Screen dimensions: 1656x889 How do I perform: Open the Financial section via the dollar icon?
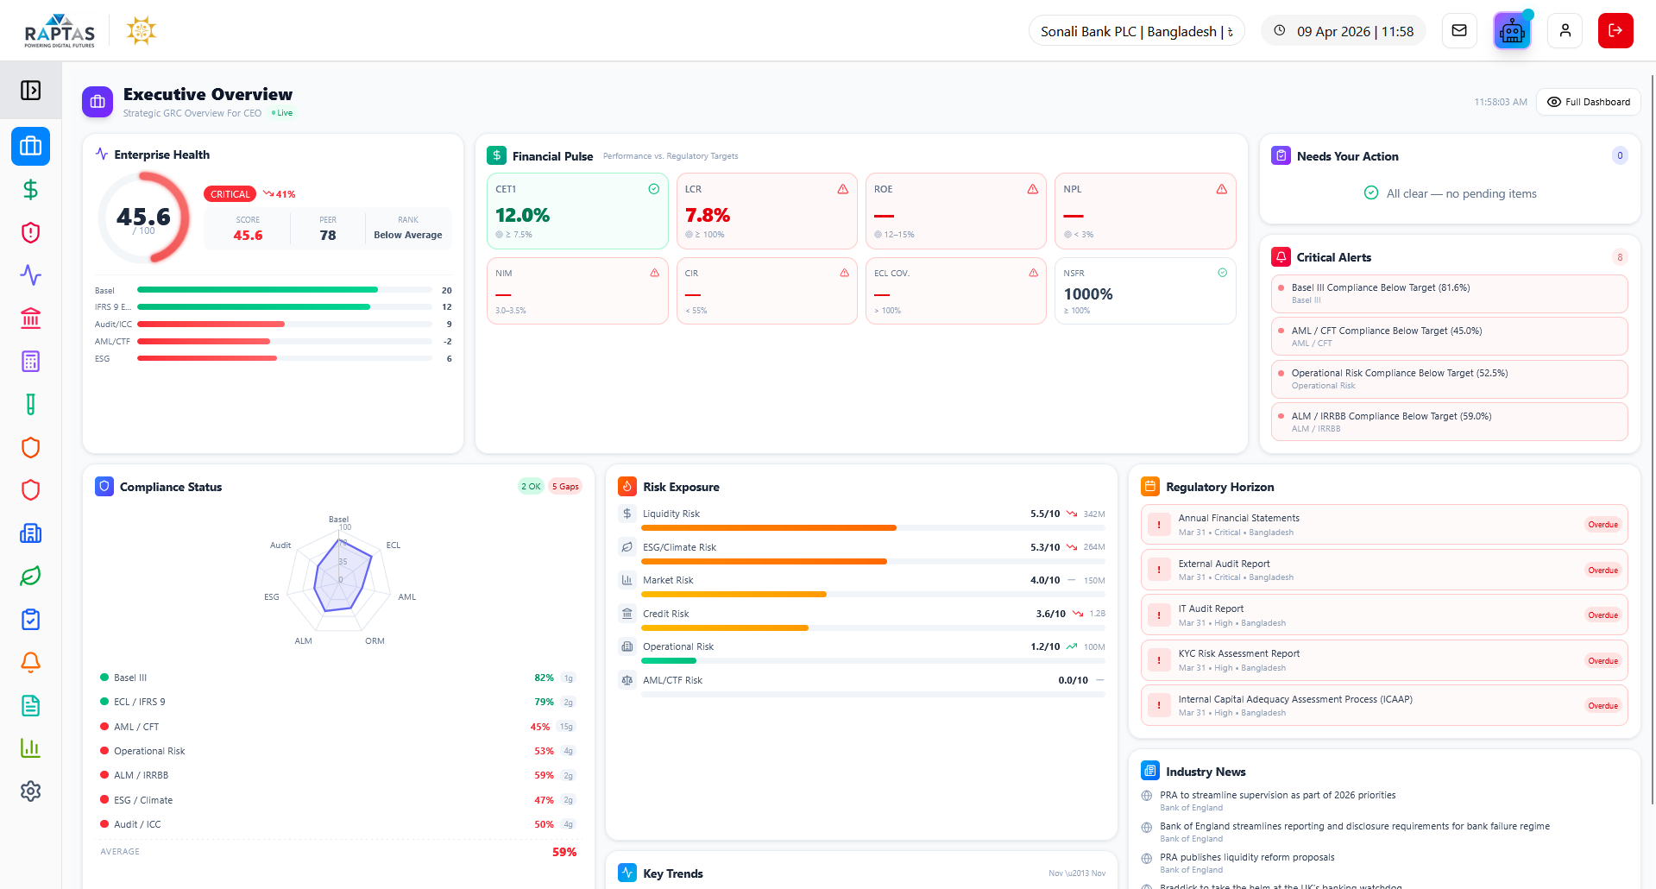30,189
